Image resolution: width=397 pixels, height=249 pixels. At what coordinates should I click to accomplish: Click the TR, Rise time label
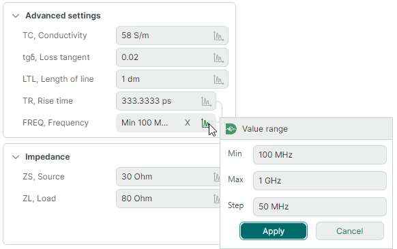coord(48,101)
